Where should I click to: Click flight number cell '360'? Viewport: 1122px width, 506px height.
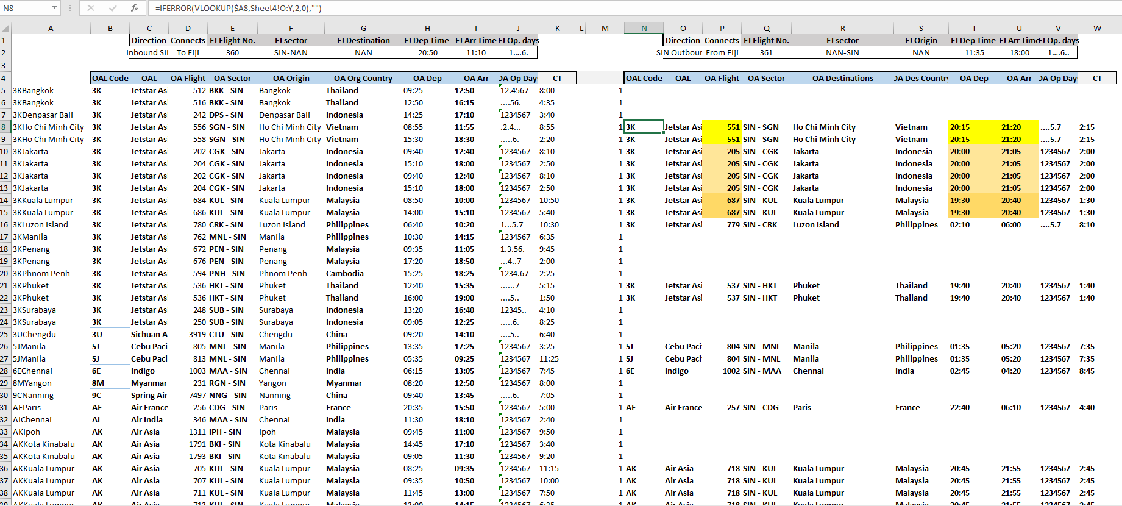pos(232,53)
